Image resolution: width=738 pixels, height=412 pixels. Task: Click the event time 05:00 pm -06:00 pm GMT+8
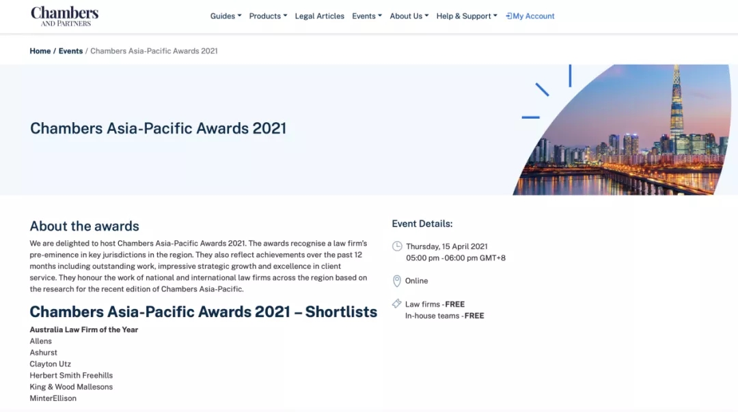[456, 258]
